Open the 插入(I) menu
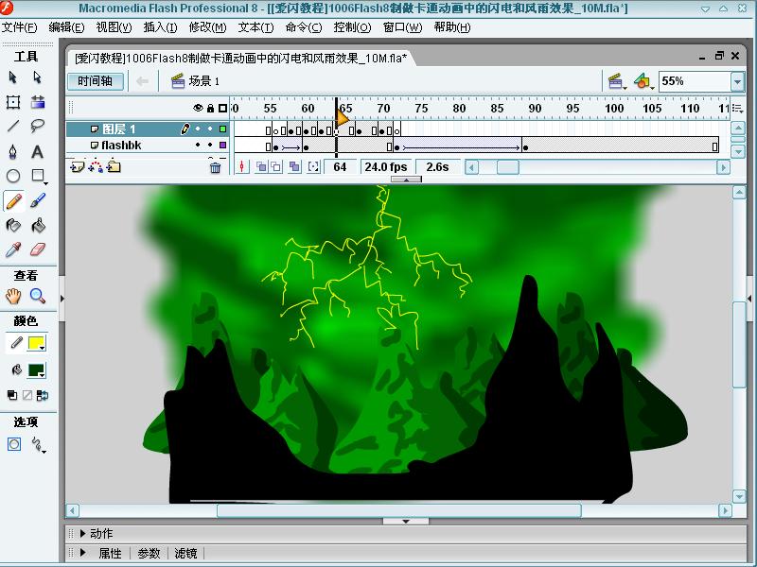Image resolution: width=757 pixels, height=567 pixels. click(160, 27)
